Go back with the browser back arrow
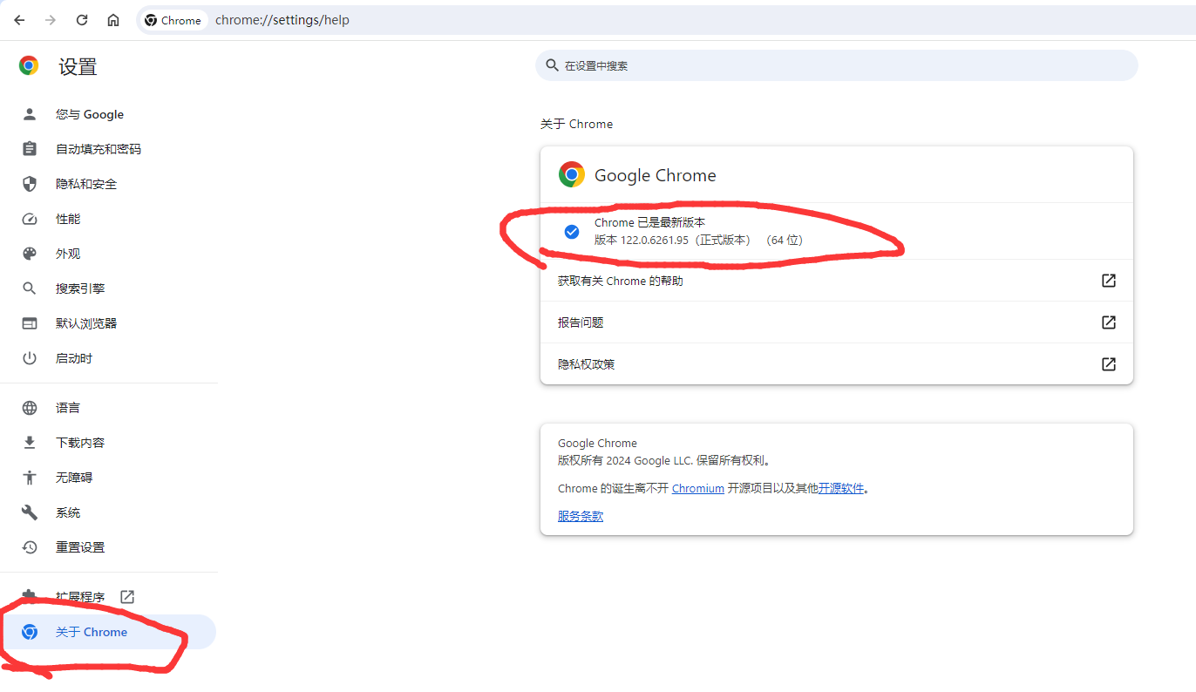Image resolution: width=1196 pixels, height=692 pixels. (x=19, y=20)
